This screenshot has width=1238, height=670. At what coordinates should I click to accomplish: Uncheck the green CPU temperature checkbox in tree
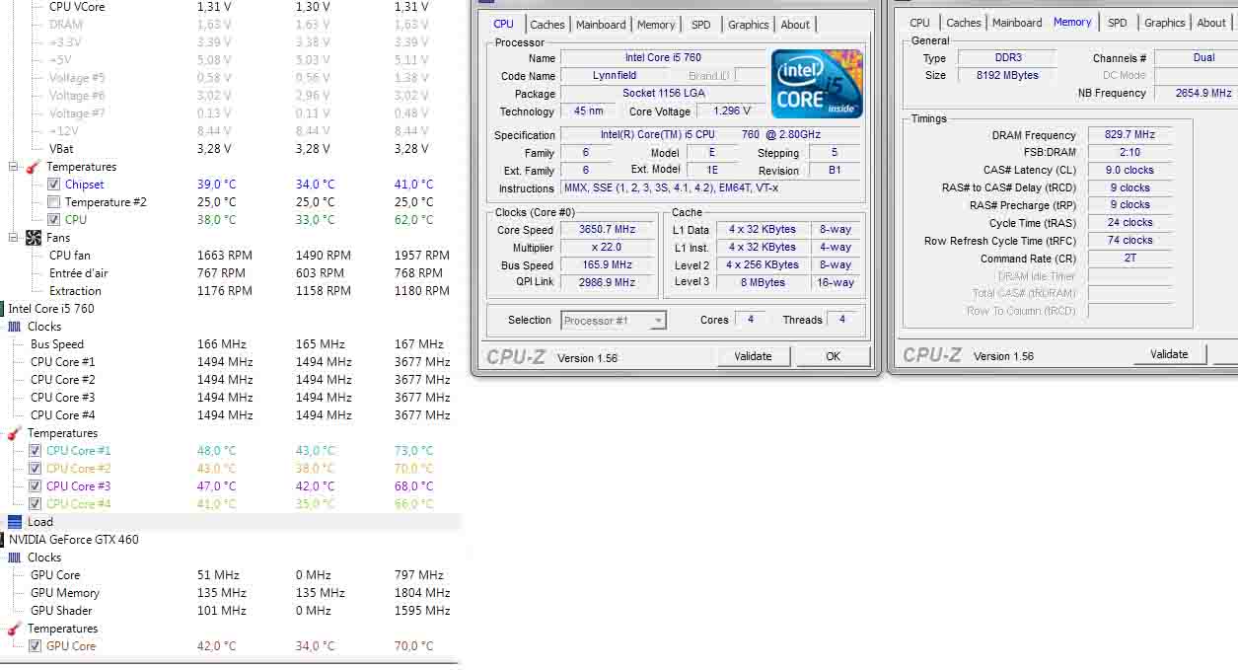pyautogui.click(x=54, y=220)
